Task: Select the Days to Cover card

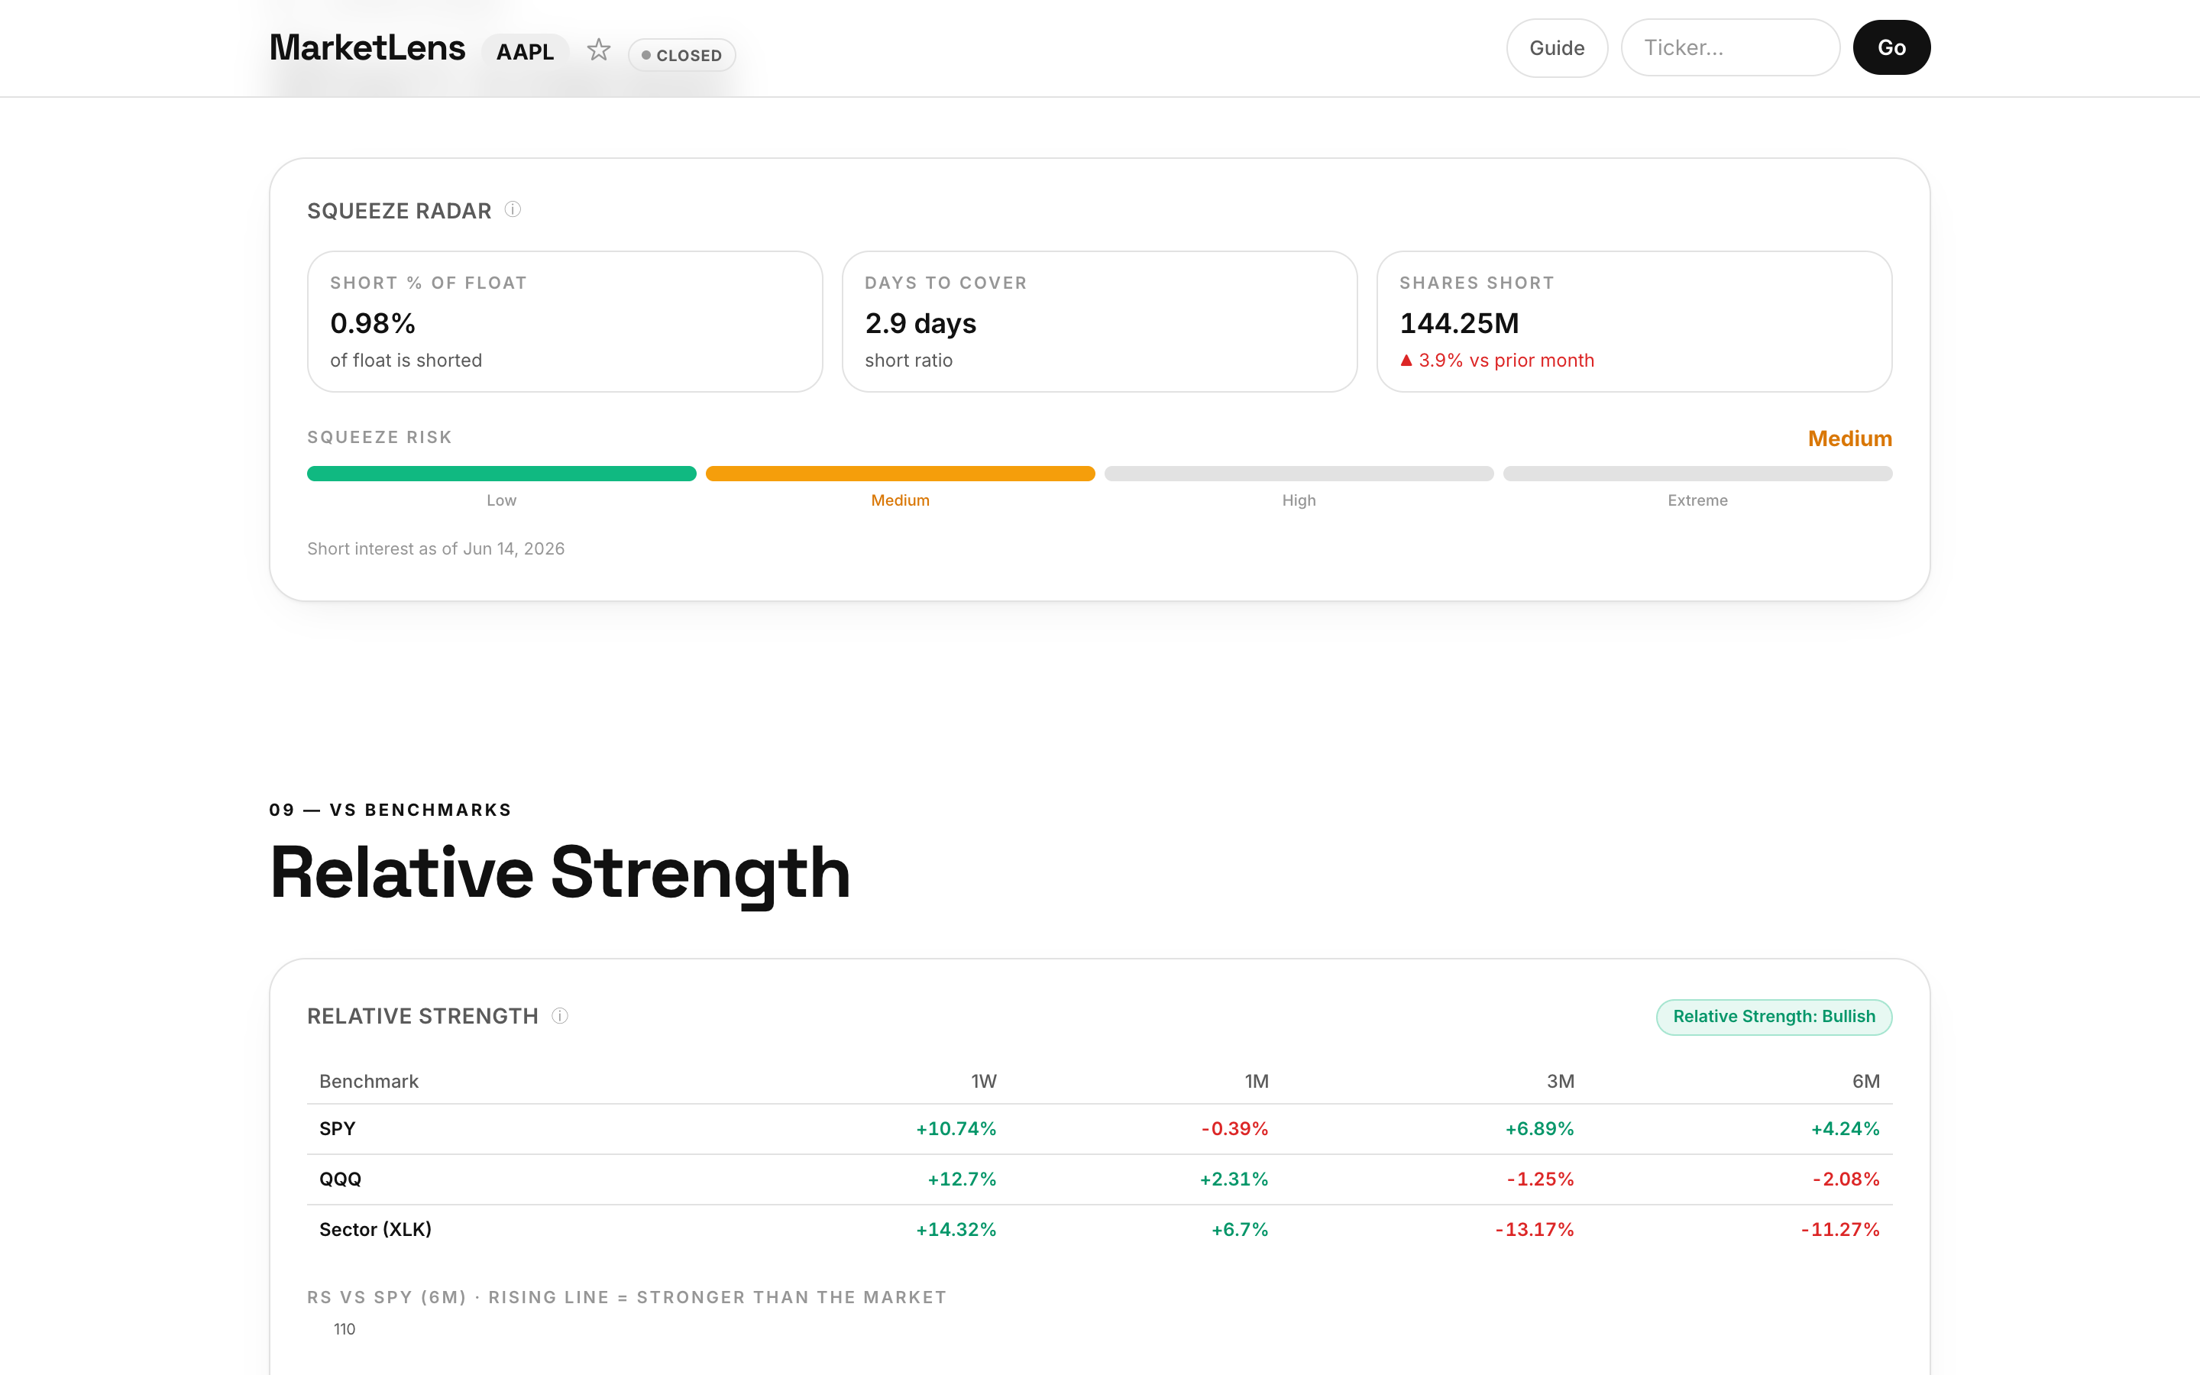Action: click(x=1099, y=322)
